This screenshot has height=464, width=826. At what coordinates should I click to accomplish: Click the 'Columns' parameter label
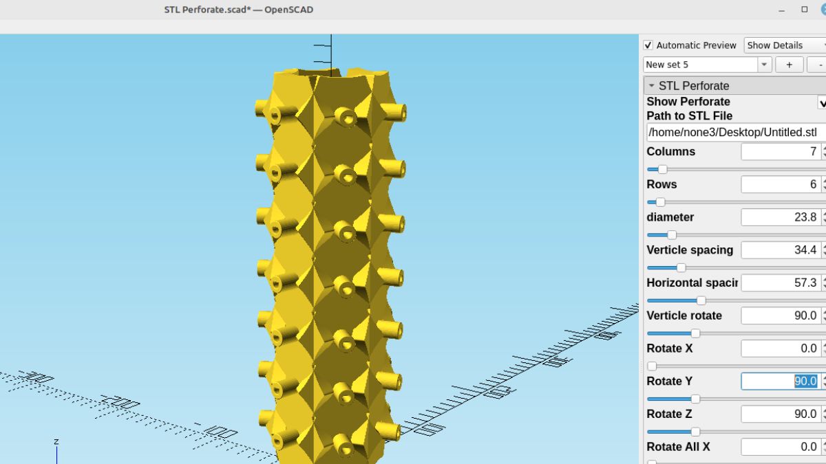point(671,152)
